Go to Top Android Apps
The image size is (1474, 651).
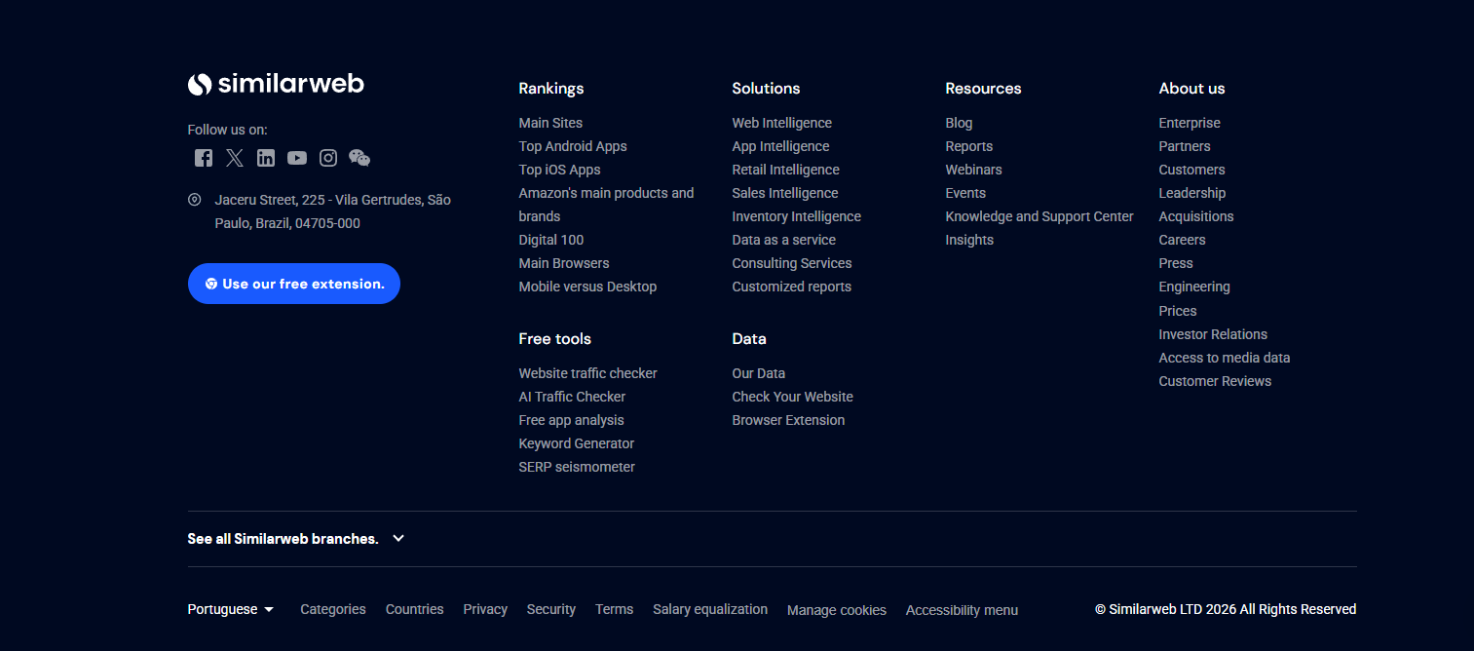pos(573,146)
